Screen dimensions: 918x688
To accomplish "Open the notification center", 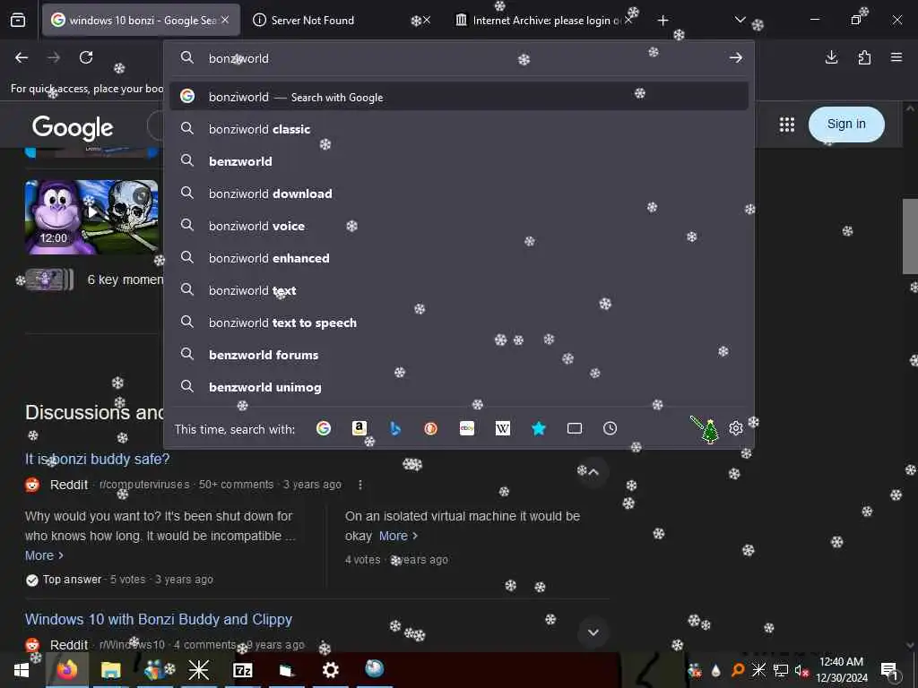I will 889,670.
